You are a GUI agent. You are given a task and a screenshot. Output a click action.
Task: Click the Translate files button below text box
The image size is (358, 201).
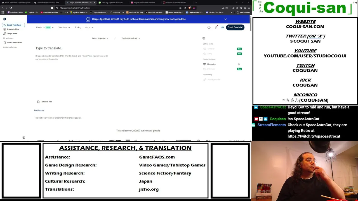tap(45, 102)
